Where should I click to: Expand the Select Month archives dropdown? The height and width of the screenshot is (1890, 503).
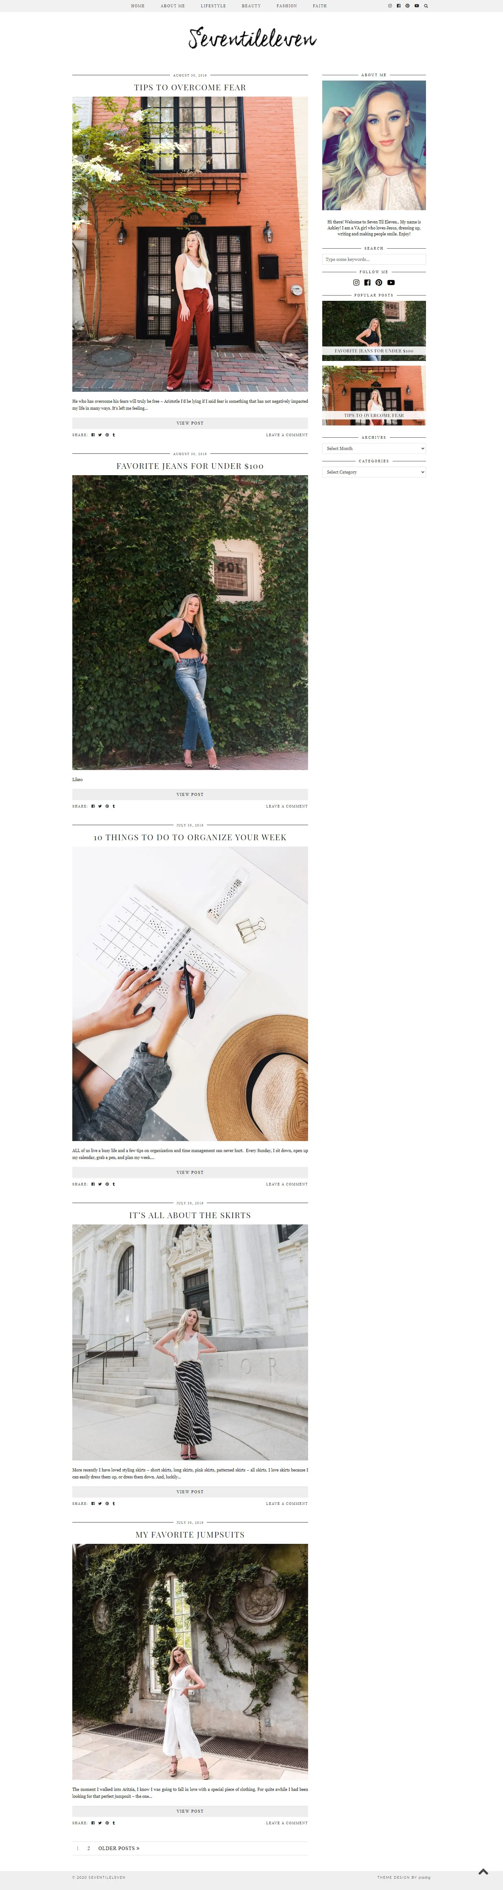[374, 448]
